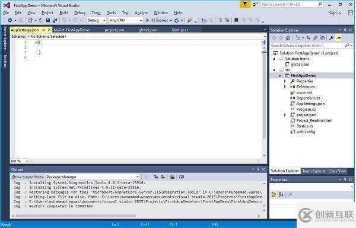Open the Analyze menu
Viewport: 356px width, 228px height.
tap(141, 13)
